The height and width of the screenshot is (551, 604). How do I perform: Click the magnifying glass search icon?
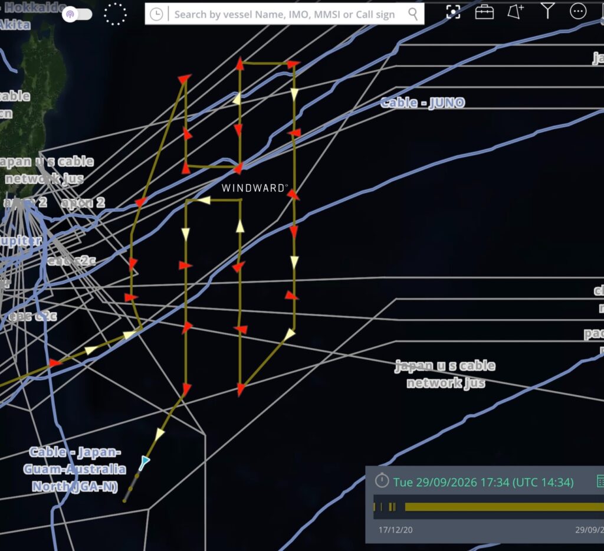[413, 14]
